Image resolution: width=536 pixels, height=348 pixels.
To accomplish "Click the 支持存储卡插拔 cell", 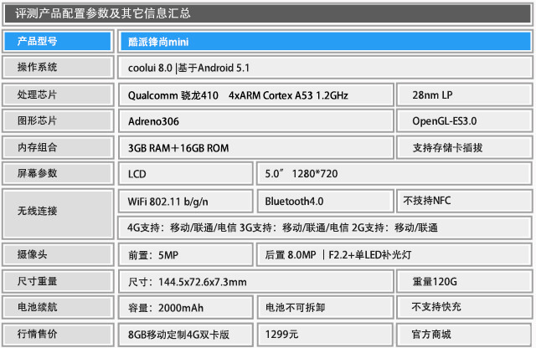I will point(464,148).
